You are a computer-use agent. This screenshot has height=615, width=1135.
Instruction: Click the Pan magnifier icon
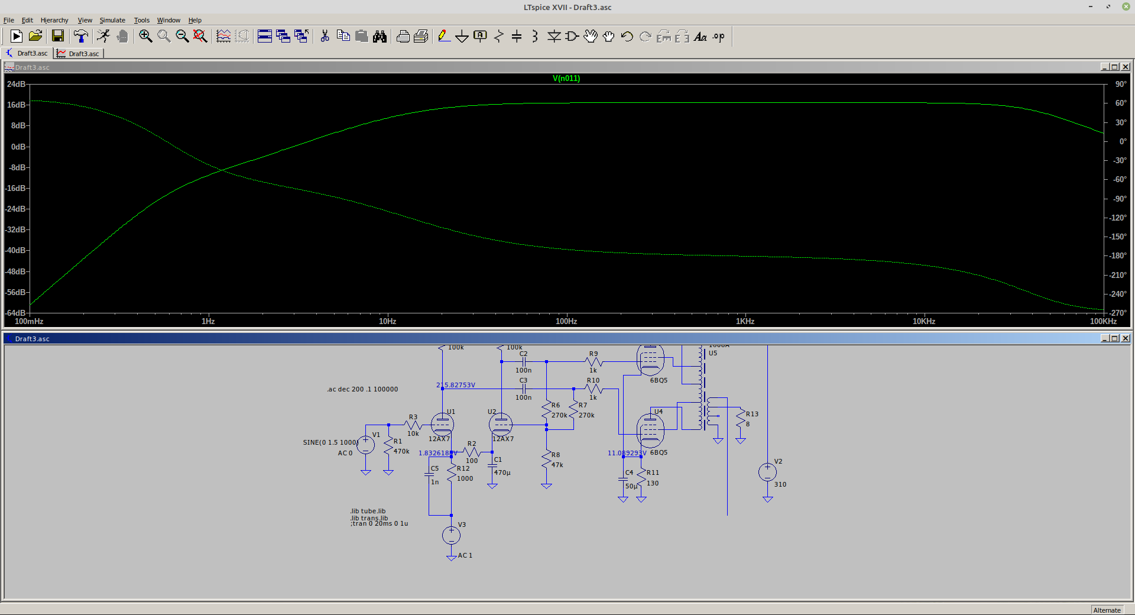coord(164,37)
